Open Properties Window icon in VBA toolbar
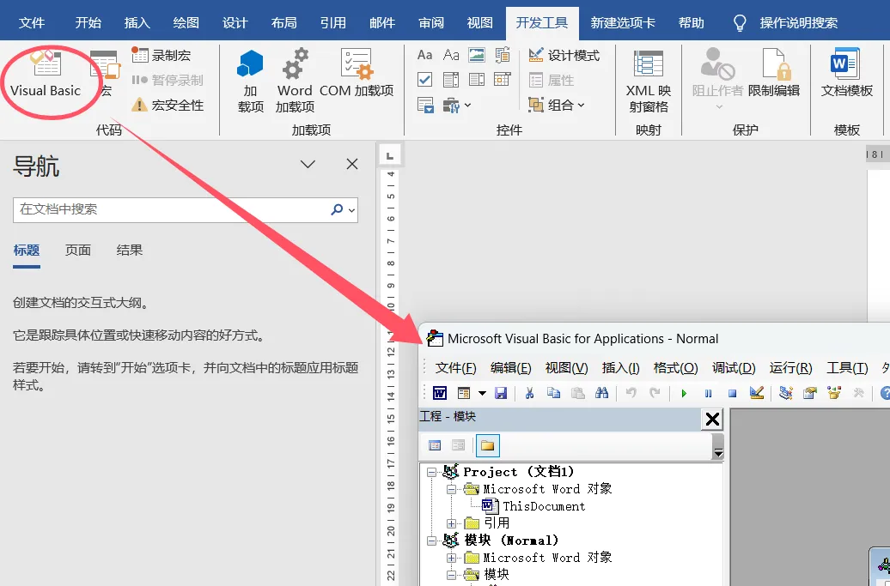This screenshot has height=586, width=890. pos(810,393)
